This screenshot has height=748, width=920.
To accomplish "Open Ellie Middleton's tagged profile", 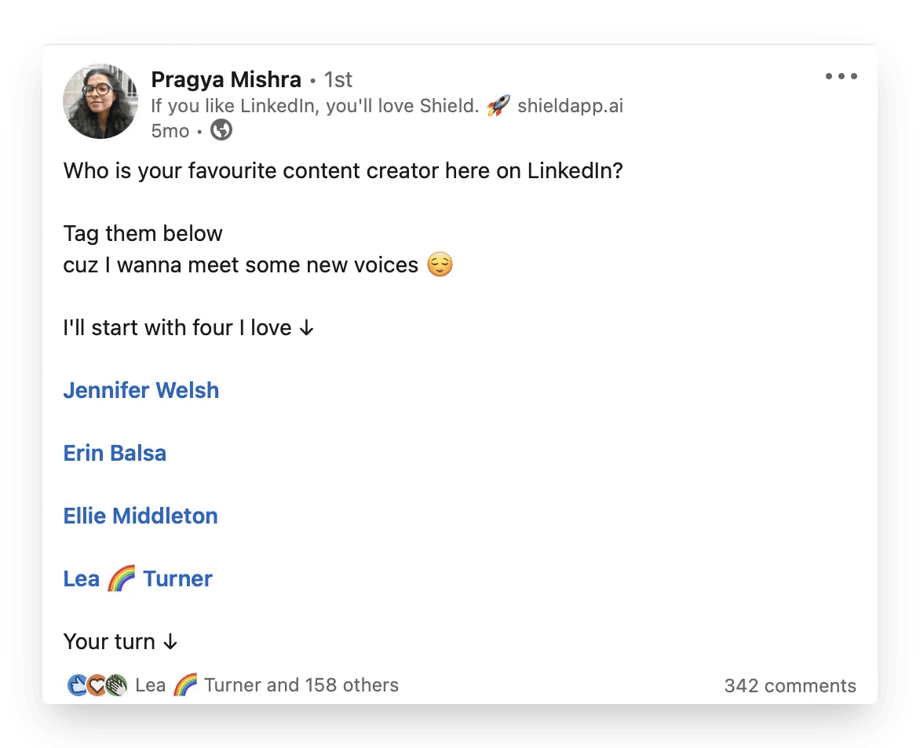I will coord(141,516).
